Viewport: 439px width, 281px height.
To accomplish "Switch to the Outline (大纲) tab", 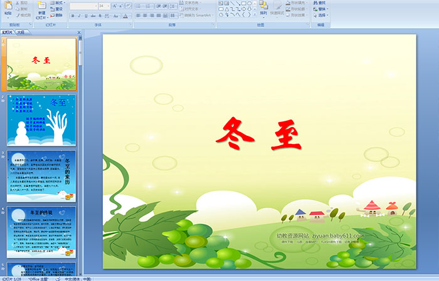I will click(21, 33).
